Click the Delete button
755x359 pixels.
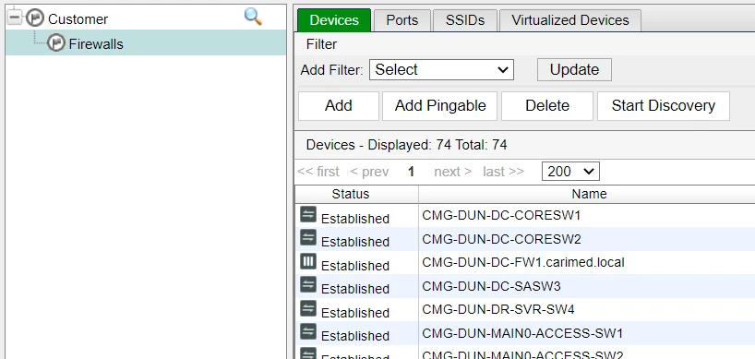click(x=547, y=106)
